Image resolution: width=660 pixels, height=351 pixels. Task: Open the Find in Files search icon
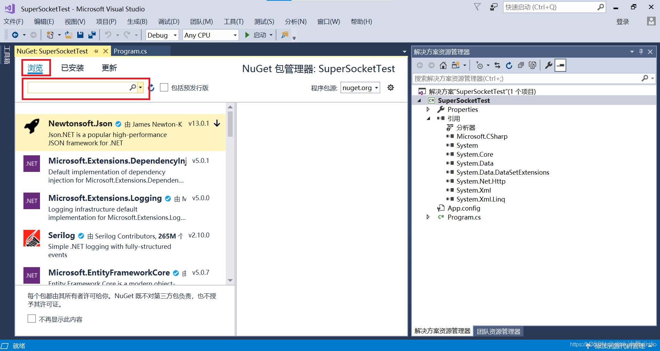coord(284,35)
